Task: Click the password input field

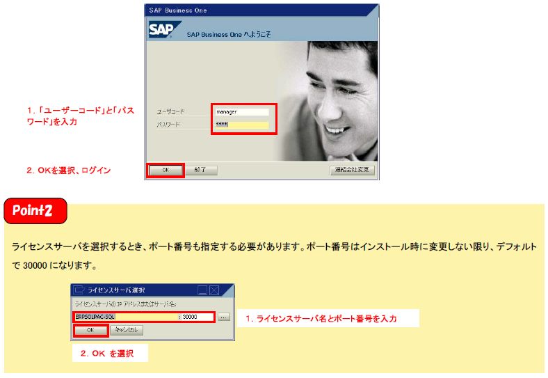Action: point(242,125)
